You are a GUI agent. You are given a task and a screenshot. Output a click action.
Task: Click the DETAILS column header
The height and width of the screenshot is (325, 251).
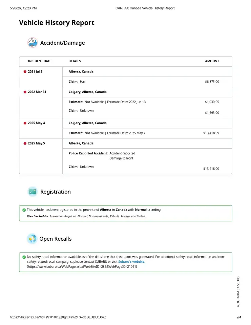75,61
